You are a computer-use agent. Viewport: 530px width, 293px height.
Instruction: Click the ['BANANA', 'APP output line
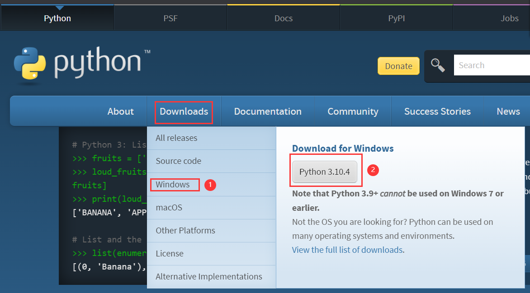click(x=109, y=213)
